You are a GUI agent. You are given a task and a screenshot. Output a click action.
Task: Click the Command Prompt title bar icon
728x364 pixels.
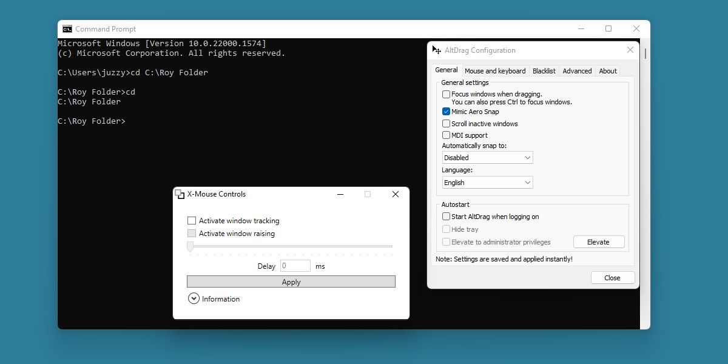tap(67, 29)
